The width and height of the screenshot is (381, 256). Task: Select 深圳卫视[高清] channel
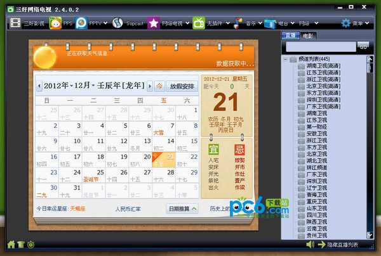(323, 100)
